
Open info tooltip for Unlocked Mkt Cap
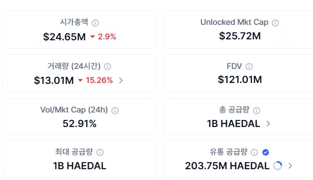click(275, 23)
